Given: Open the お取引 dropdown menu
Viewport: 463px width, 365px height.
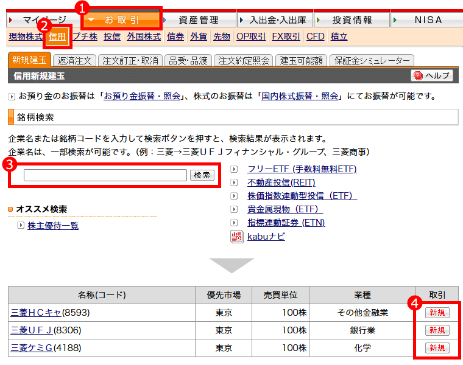Looking at the screenshot, I should click(122, 19).
